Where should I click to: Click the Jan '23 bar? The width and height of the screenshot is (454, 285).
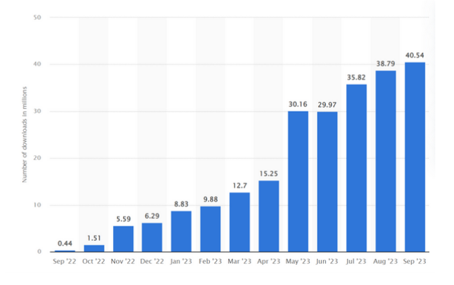pyautogui.click(x=181, y=231)
